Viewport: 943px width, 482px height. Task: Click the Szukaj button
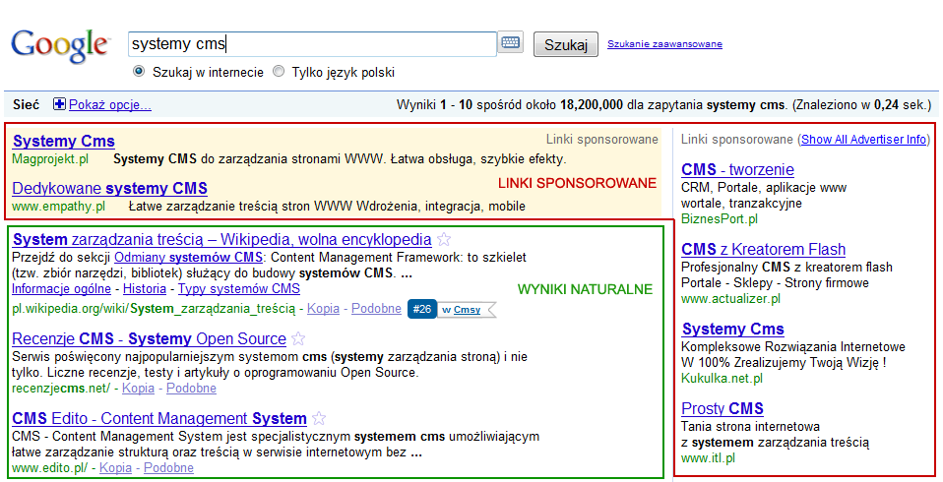click(566, 44)
